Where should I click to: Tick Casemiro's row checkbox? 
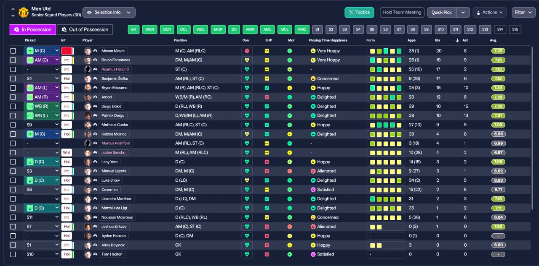13,190
